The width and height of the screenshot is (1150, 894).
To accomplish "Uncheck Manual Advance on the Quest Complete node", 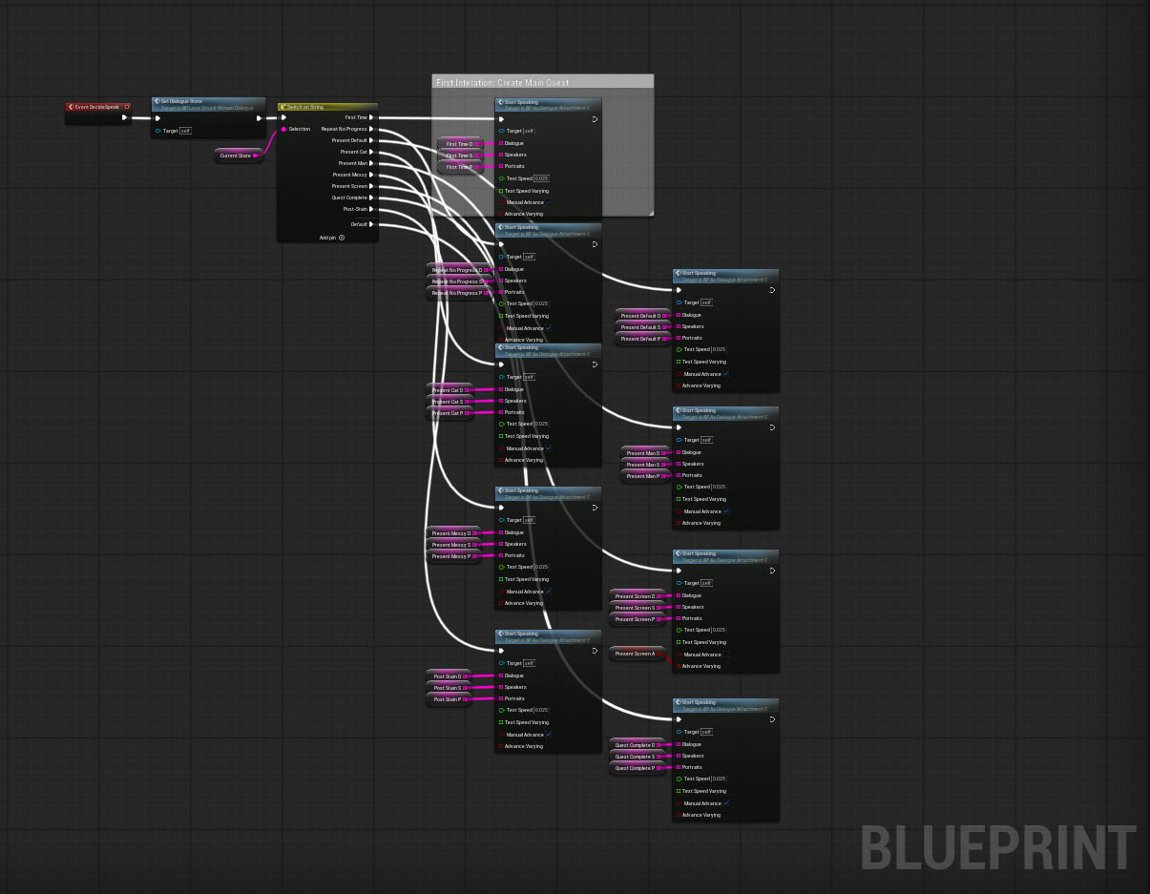I will pyautogui.click(x=726, y=803).
